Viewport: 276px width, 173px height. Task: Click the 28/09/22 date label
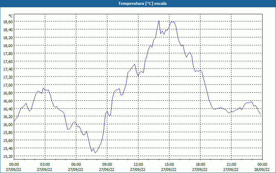point(262,170)
